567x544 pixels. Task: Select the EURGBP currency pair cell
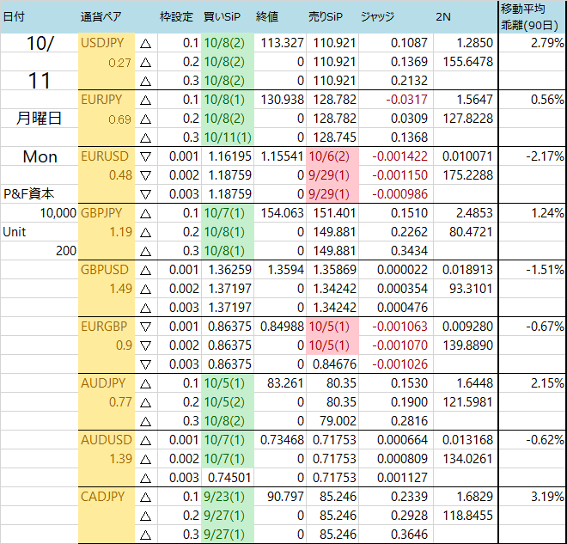click(107, 327)
